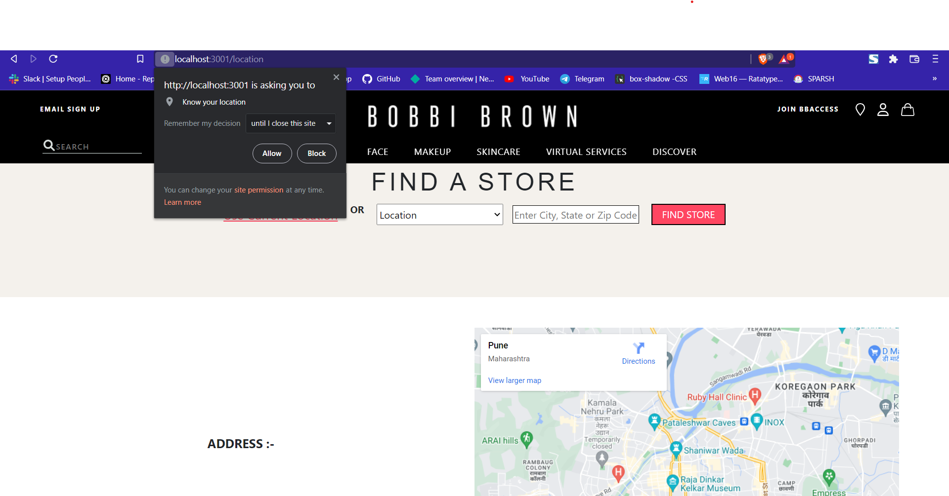Click the Enter City, State or Zip field

click(x=576, y=215)
